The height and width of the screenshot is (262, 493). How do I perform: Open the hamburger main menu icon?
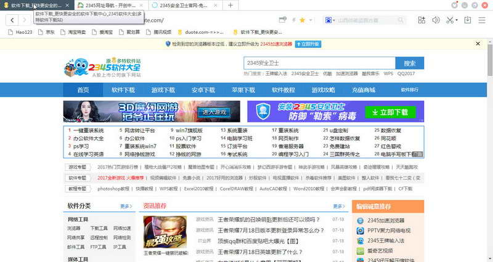[482, 20]
